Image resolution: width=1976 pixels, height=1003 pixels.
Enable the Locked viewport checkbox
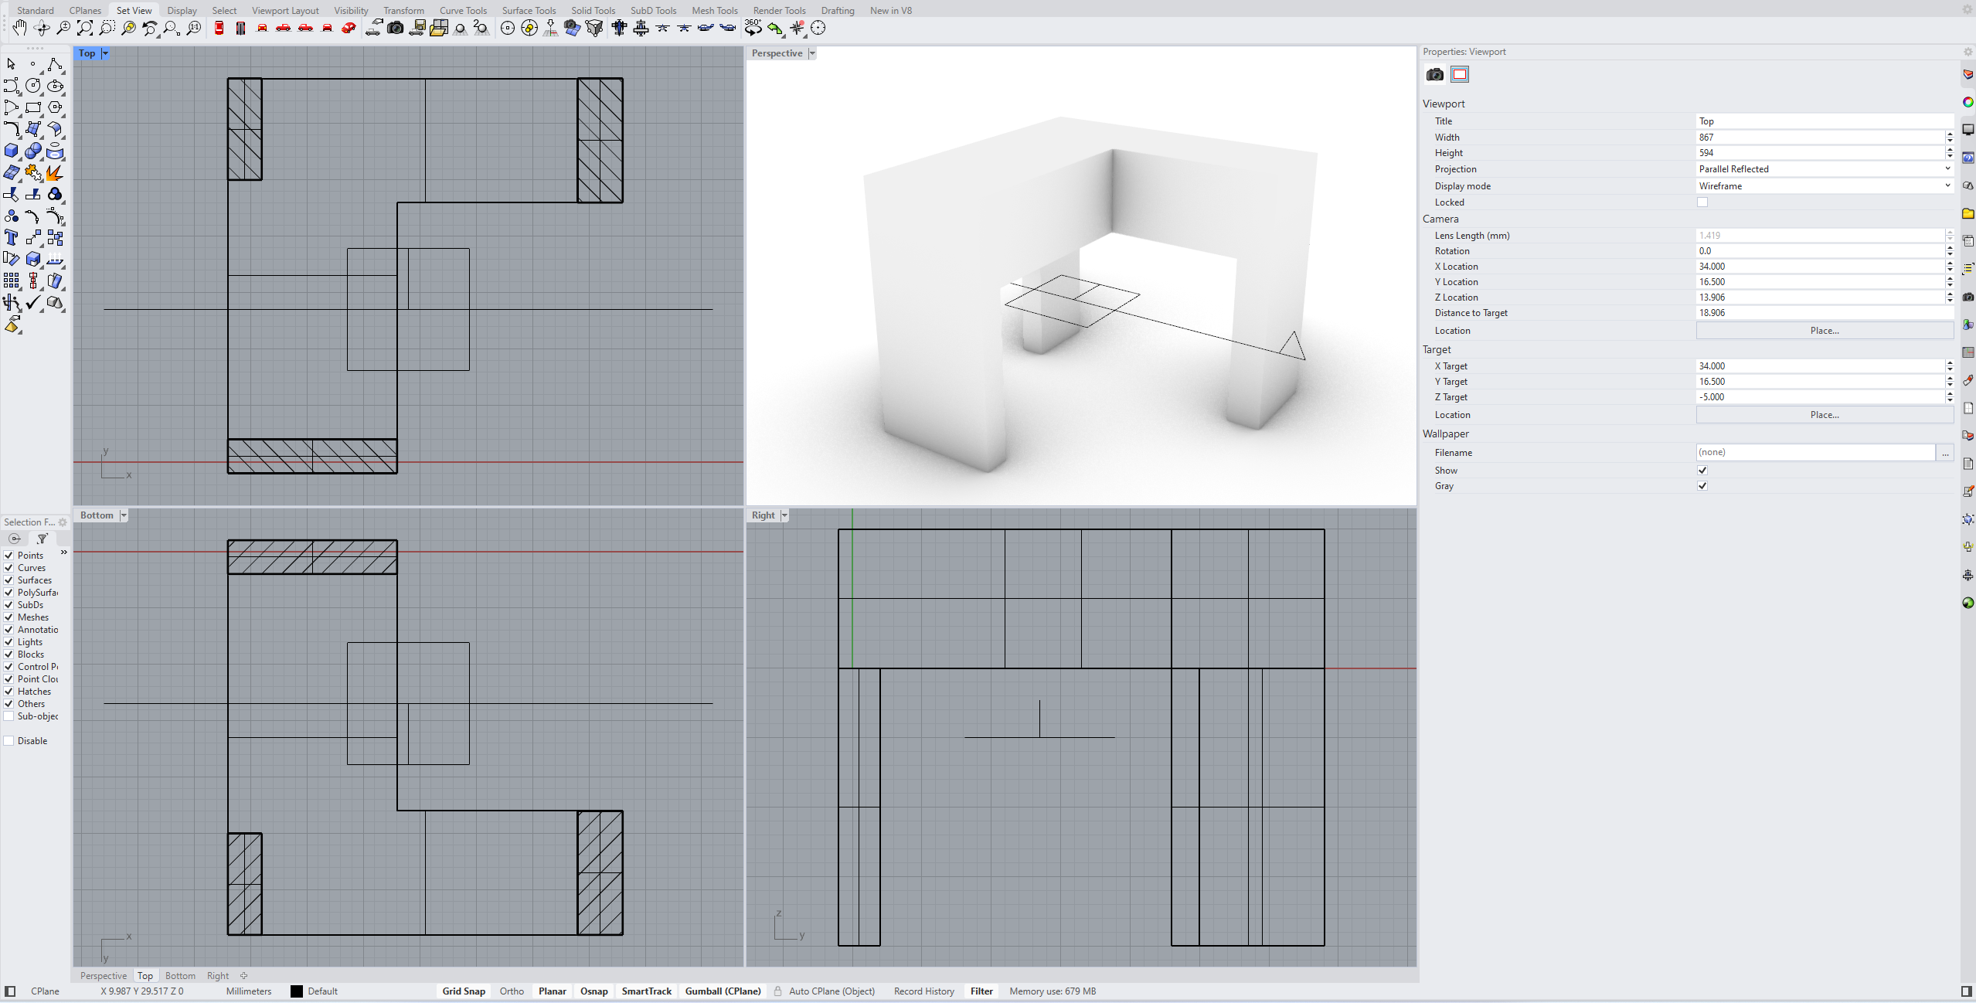pos(1702,202)
